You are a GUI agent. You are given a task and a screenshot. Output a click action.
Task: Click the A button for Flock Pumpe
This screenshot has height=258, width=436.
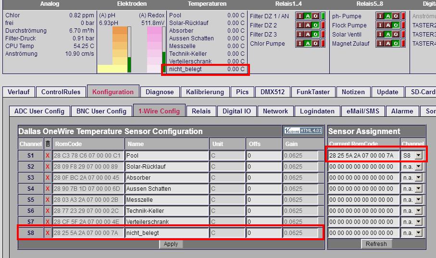388,25
